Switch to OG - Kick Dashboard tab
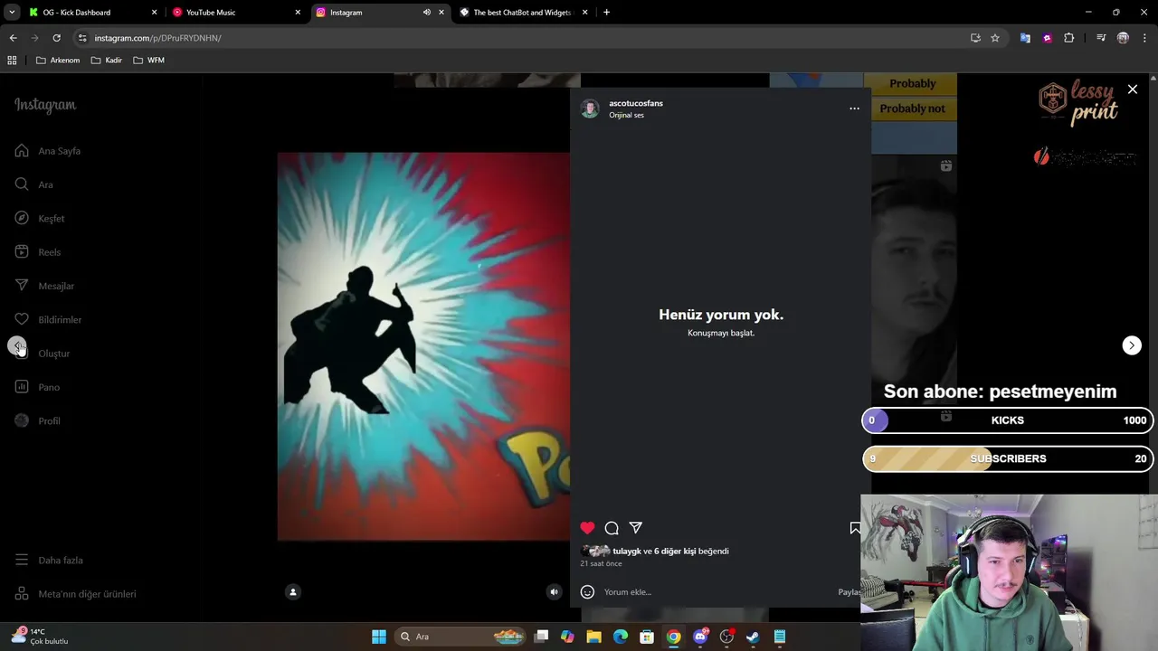The image size is (1158, 651). pos(91,13)
